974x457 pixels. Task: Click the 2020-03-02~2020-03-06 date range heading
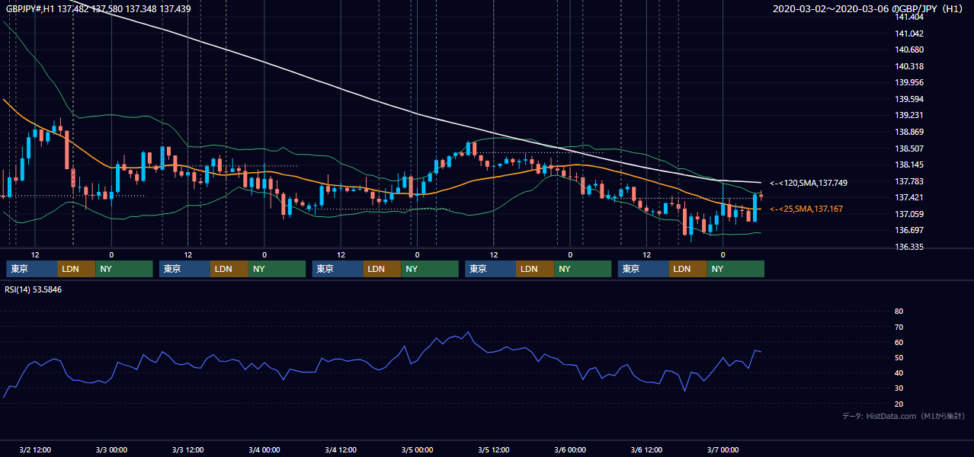point(870,9)
